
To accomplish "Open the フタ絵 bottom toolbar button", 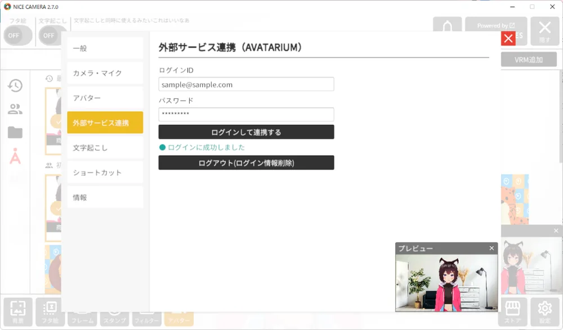I will pyautogui.click(x=50, y=311).
